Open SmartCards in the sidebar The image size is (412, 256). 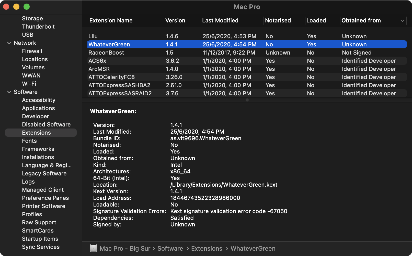[38, 231]
